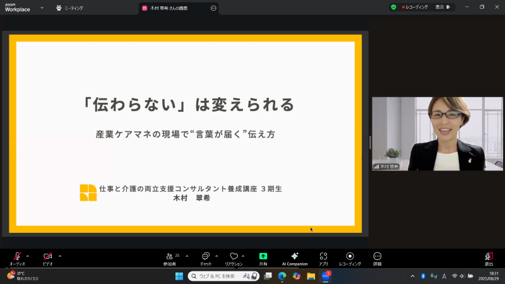Image resolution: width=505 pixels, height=284 pixels.
Task: Open the Zoom Workplace dropdown chevron
Action: [x=42, y=8]
